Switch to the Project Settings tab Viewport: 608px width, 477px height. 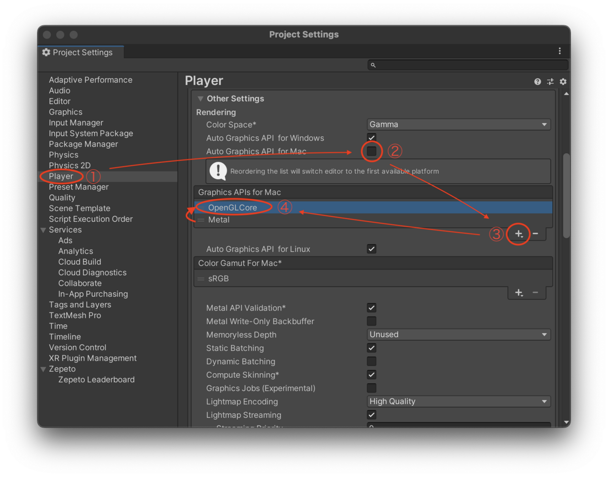coord(81,52)
